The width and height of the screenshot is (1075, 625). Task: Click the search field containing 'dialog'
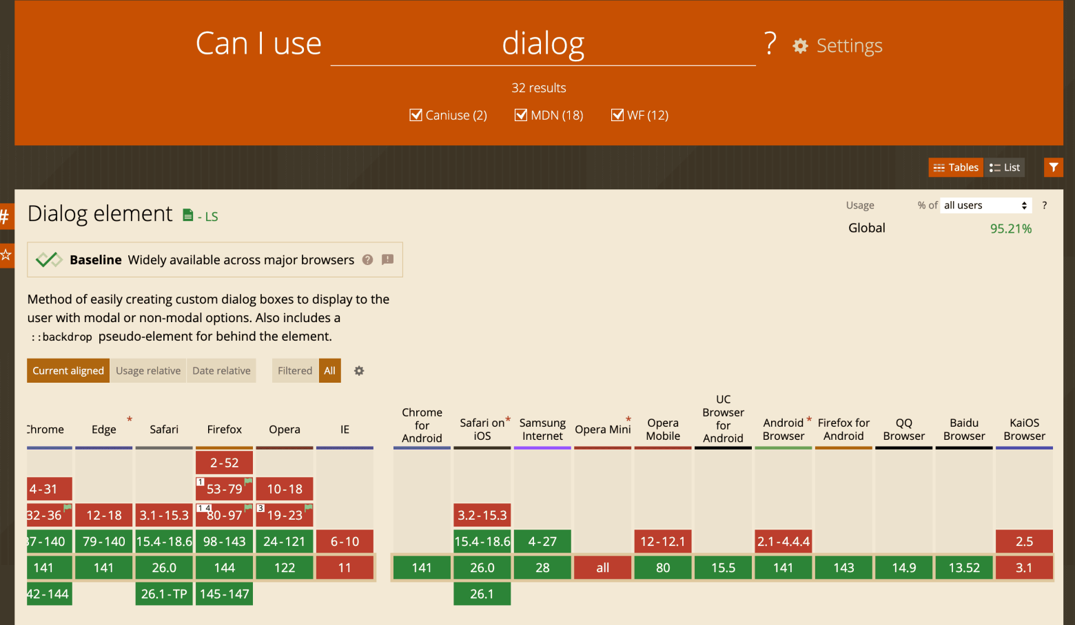tap(543, 44)
